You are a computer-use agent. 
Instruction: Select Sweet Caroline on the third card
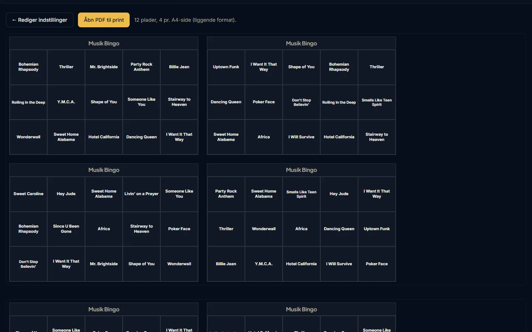point(28,194)
